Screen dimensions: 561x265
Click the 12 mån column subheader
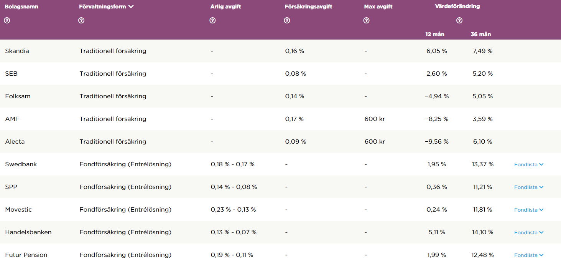pyautogui.click(x=434, y=34)
